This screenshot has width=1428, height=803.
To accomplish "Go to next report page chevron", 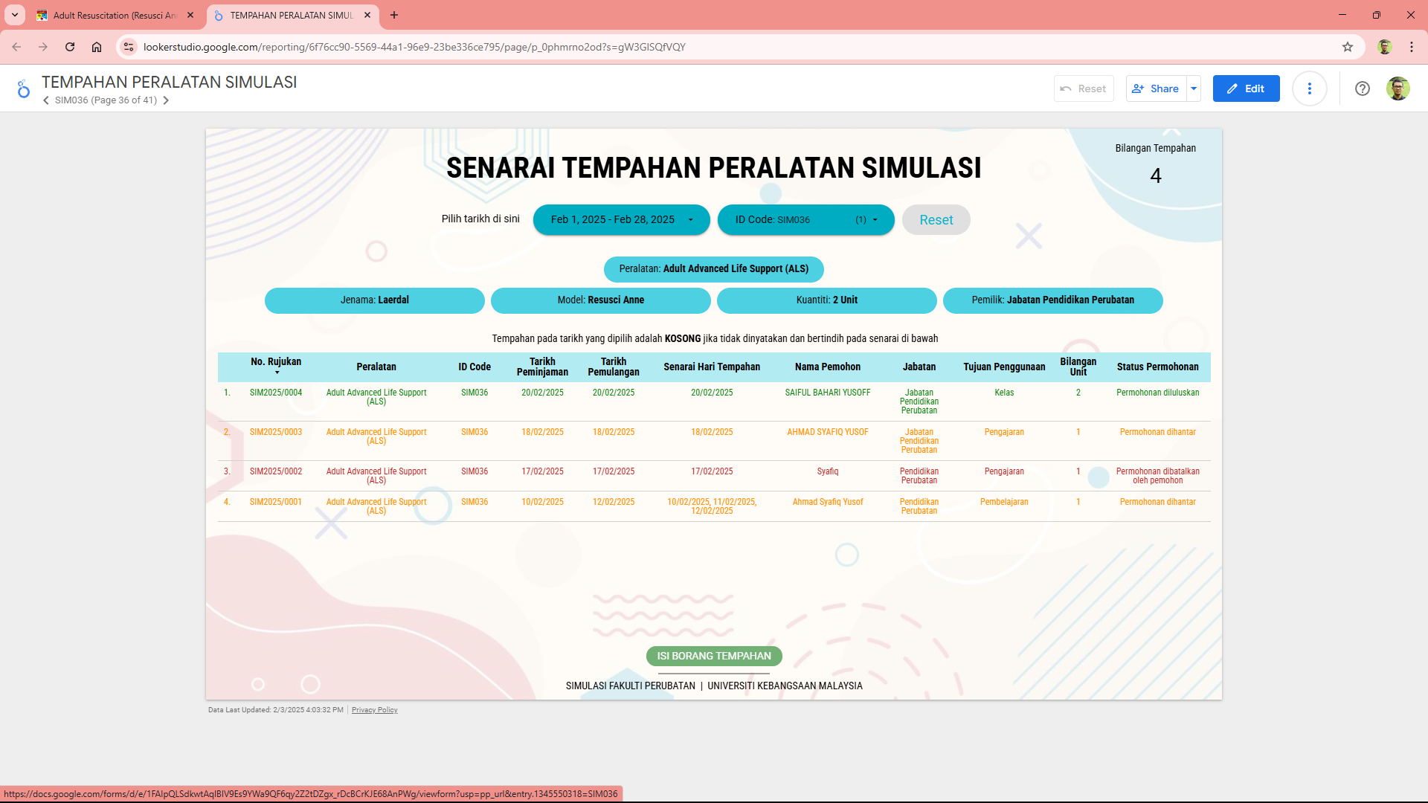I will pyautogui.click(x=166, y=100).
